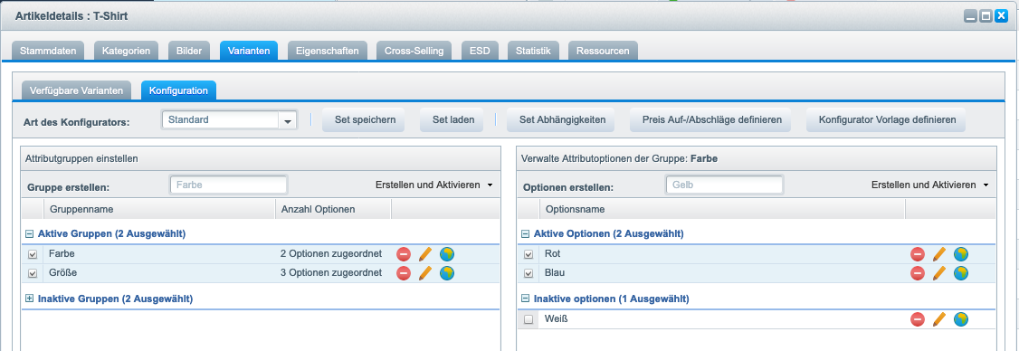Viewport: 1019px width, 351px height.
Task: Uncheck the Farbe group checkbox
Action: [x=33, y=254]
